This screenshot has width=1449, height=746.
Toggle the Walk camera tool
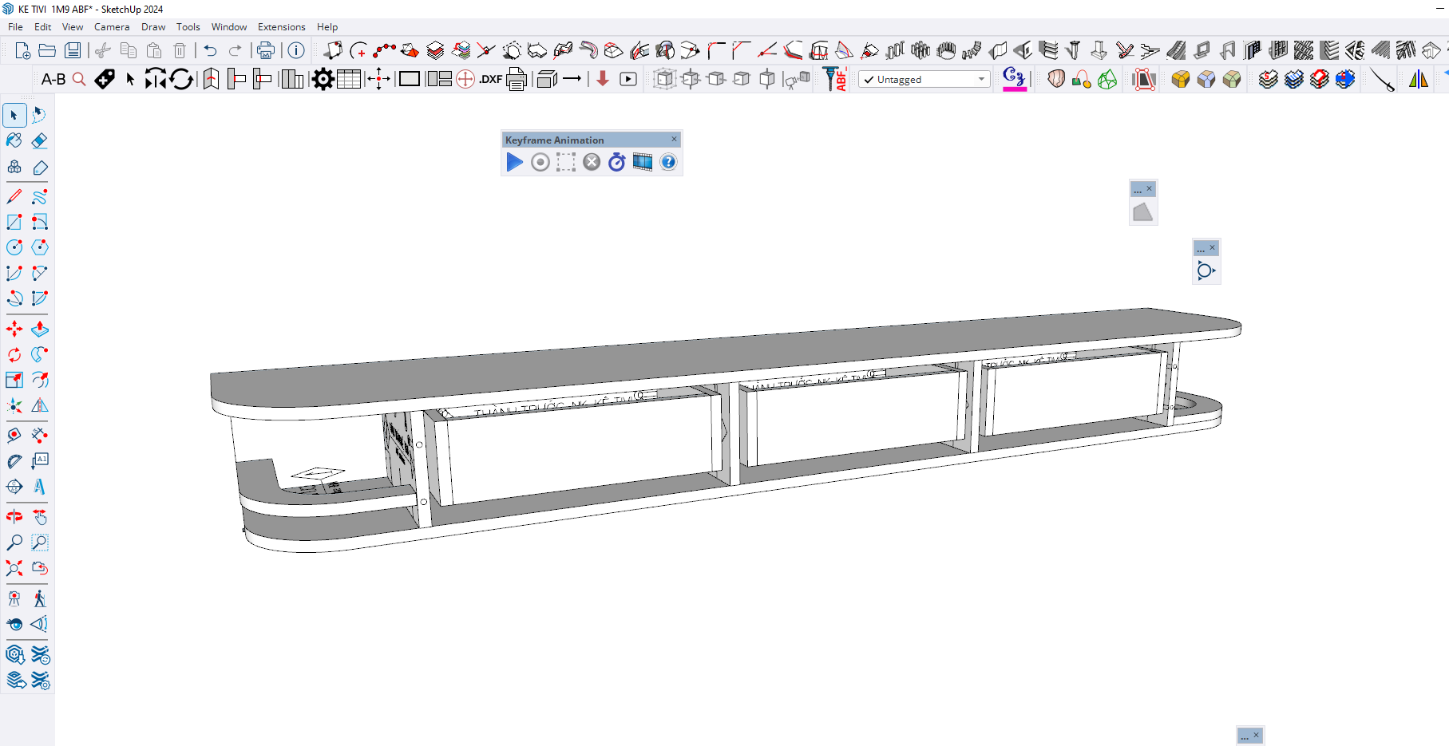(x=39, y=598)
